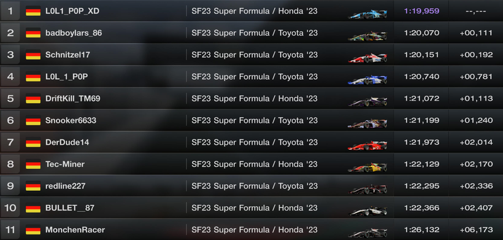Click the car name in Tec-Miner's row
This screenshot has width=503, height=240.
pyautogui.click(x=255, y=165)
